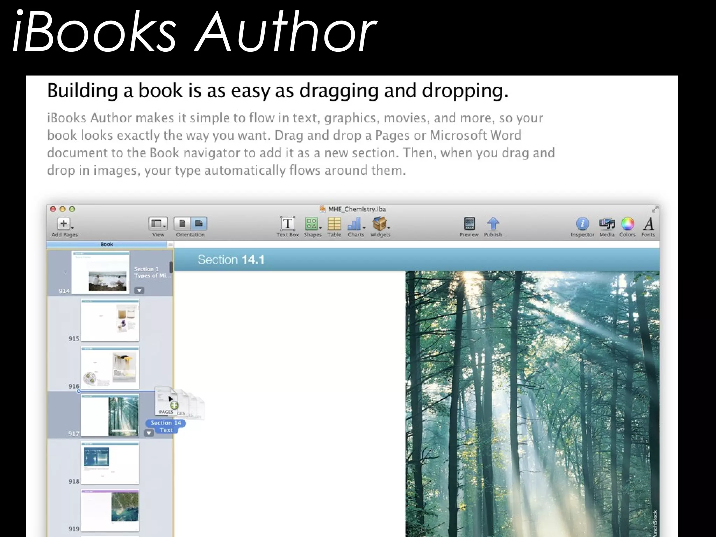Click the MHE_Chemistry.iba window title

click(357, 209)
